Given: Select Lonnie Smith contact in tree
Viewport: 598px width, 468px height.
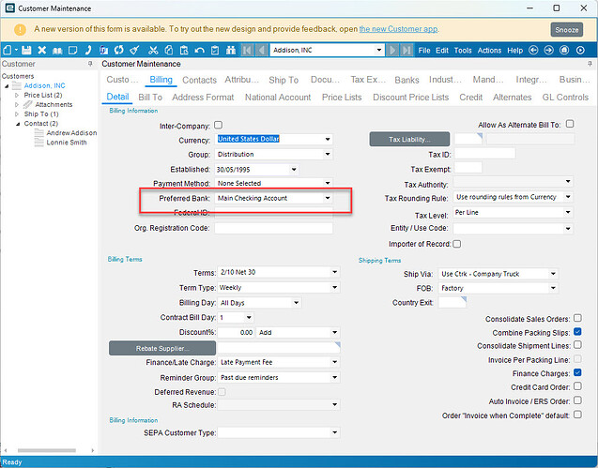Looking at the screenshot, I should tap(67, 143).
